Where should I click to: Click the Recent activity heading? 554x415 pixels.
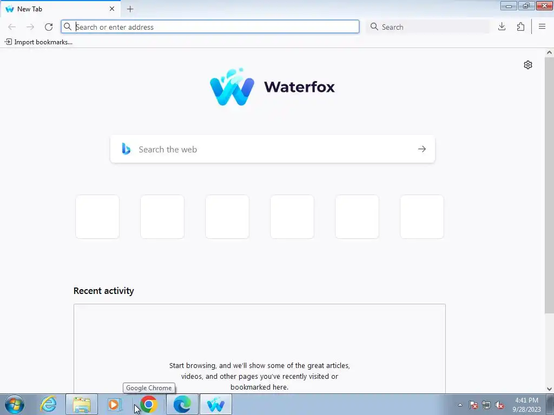[x=103, y=291]
